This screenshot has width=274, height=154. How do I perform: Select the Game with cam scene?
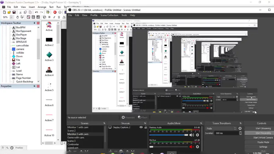76,138
